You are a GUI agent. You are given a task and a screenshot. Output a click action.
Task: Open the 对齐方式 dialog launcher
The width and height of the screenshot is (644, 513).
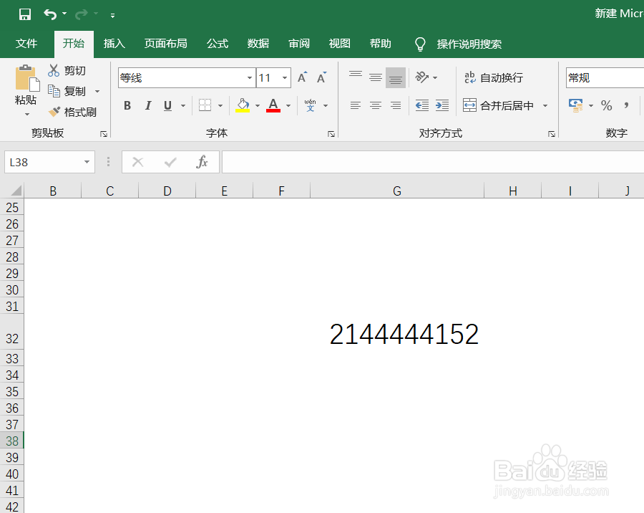[552, 134]
